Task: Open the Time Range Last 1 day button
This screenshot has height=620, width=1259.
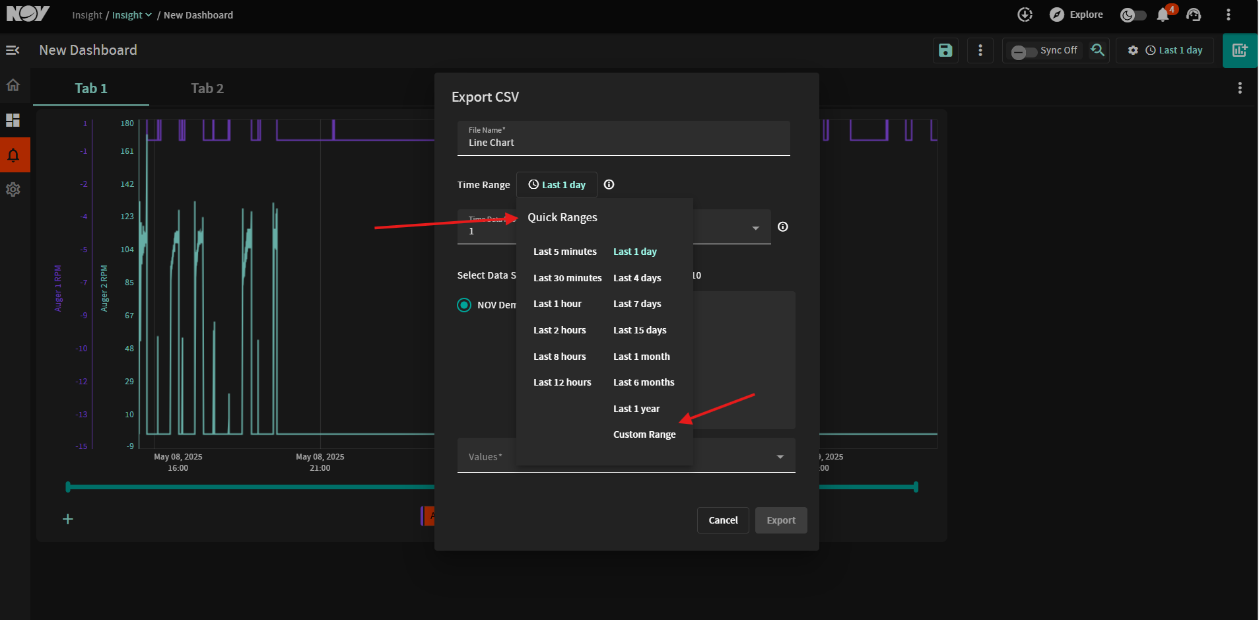Action: tap(557, 185)
